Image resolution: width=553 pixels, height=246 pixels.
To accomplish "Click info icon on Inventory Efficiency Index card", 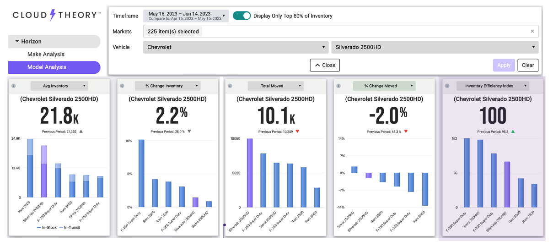I will click(447, 86).
